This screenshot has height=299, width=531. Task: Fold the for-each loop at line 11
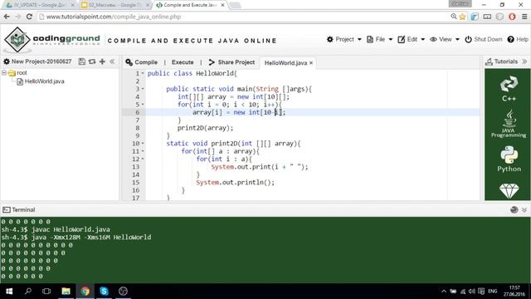click(143, 151)
